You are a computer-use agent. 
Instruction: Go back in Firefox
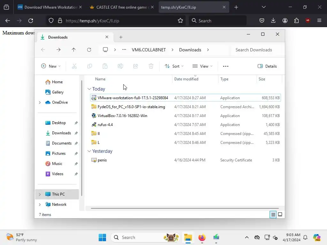[x=8, y=21]
